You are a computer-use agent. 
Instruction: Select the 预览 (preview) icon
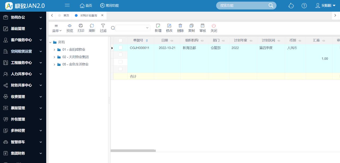tap(70, 28)
